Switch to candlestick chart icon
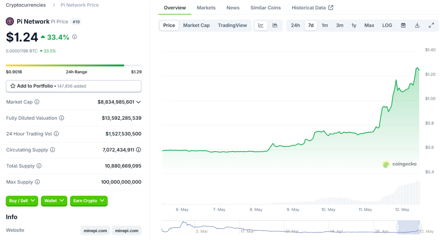440x240 pixels. point(275,25)
